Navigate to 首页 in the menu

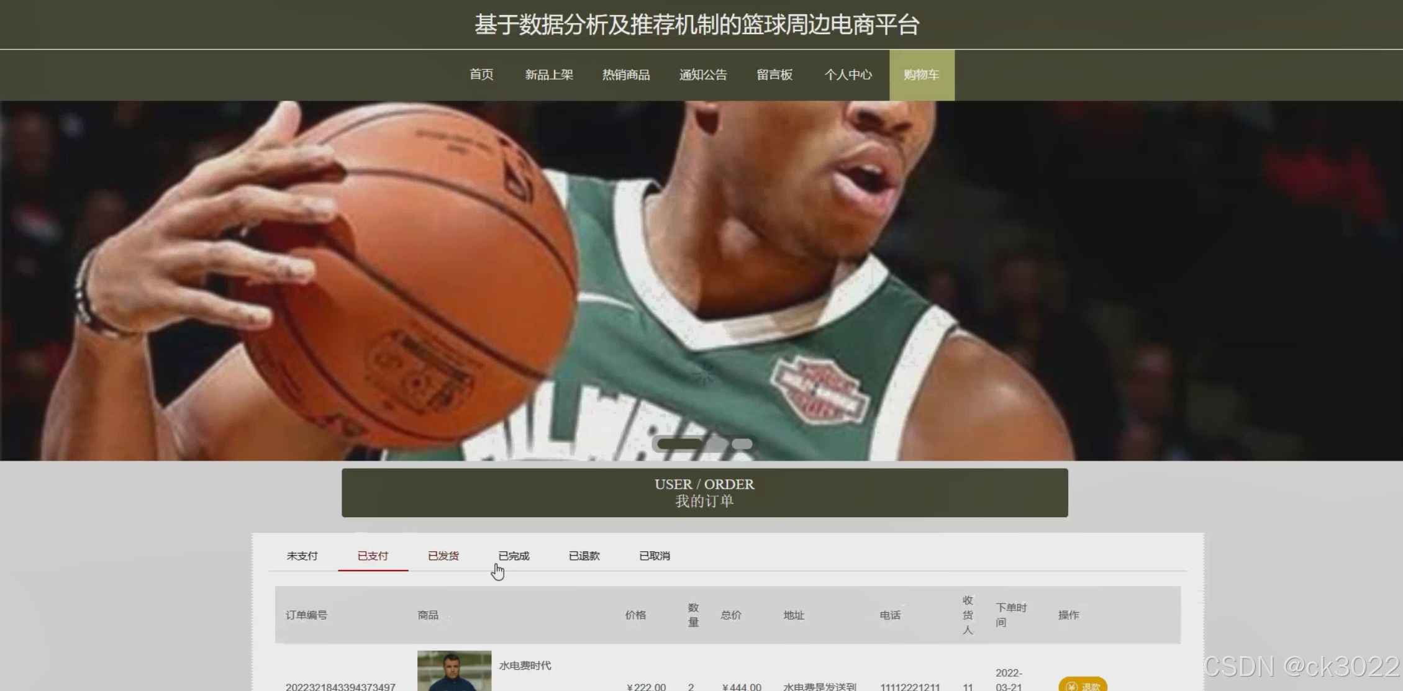pyautogui.click(x=481, y=75)
